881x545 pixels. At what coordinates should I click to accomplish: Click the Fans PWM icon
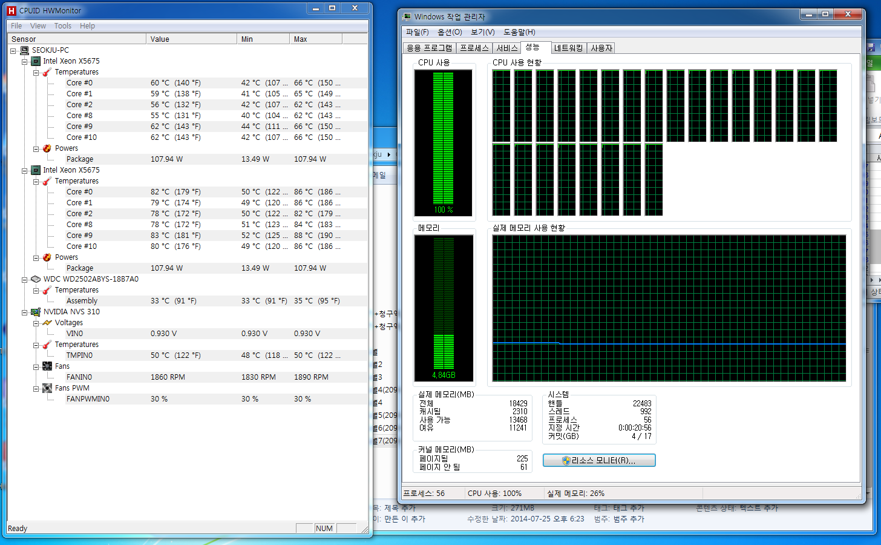point(47,388)
